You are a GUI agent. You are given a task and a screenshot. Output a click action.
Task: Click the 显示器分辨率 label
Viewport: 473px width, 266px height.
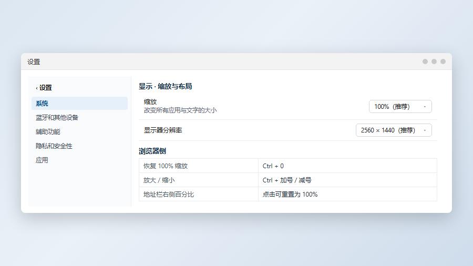pos(163,130)
